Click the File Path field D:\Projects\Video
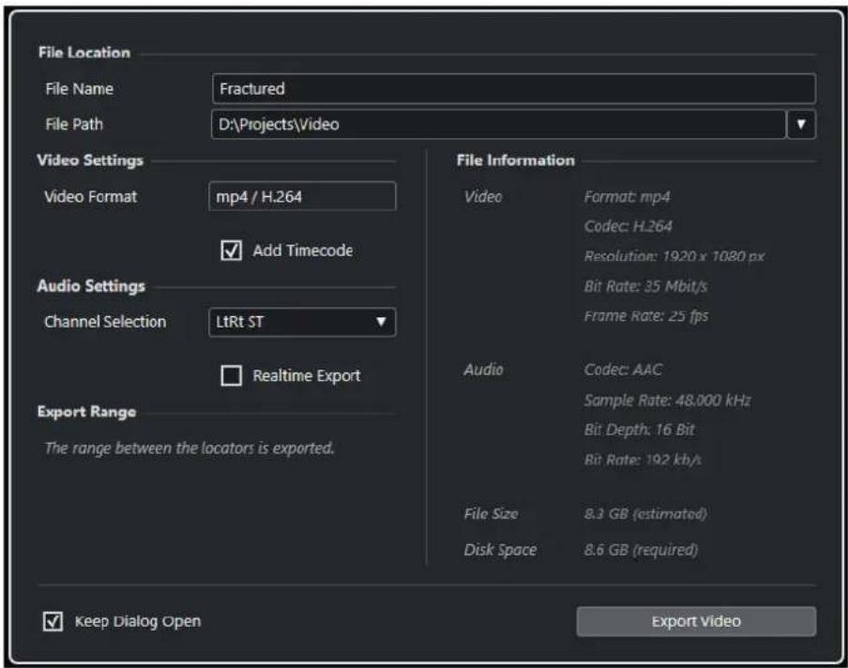Image resolution: width=848 pixels, height=668 pixels. click(x=498, y=125)
